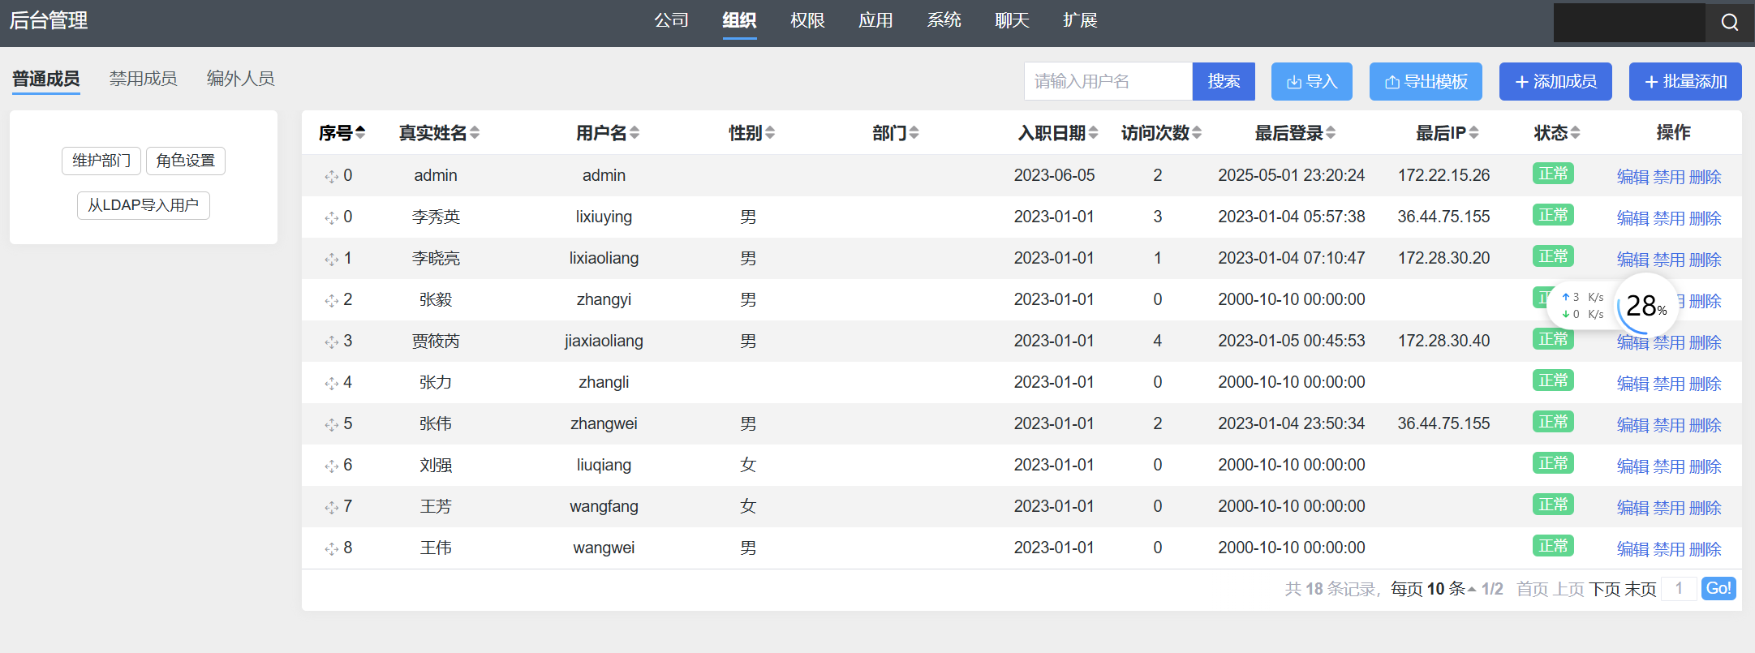Go to 下页 in pagination
The image size is (1755, 653).
click(1604, 589)
